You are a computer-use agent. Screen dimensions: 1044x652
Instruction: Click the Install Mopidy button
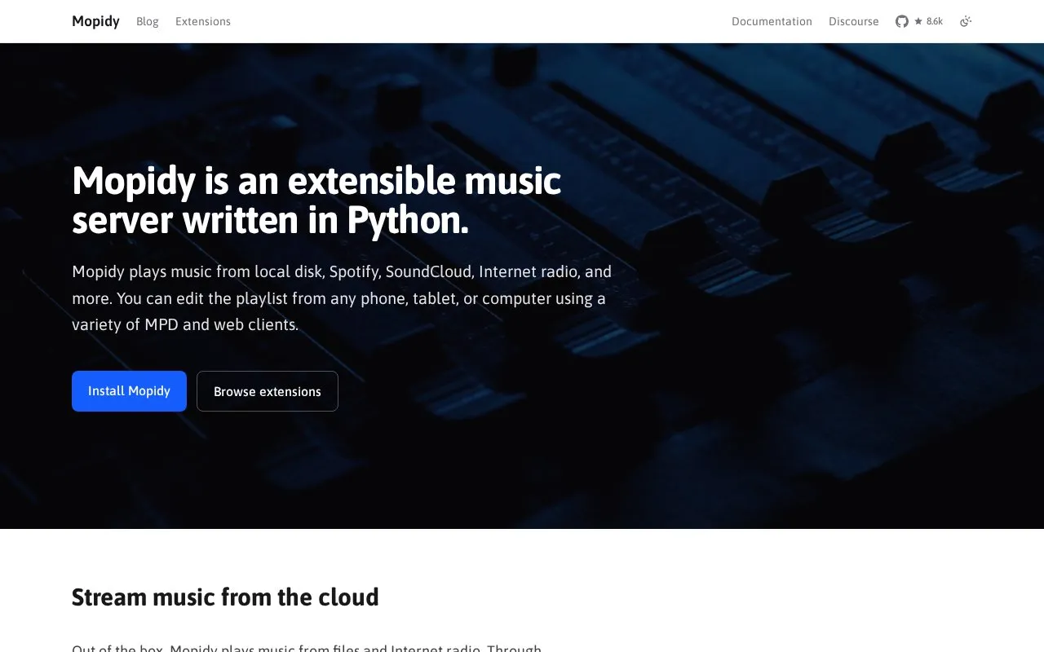click(129, 391)
